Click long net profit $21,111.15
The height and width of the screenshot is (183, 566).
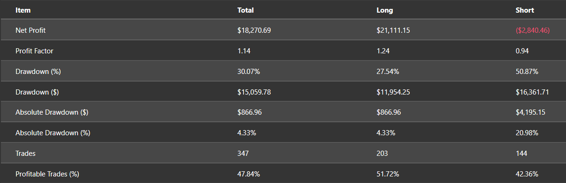(393, 30)
